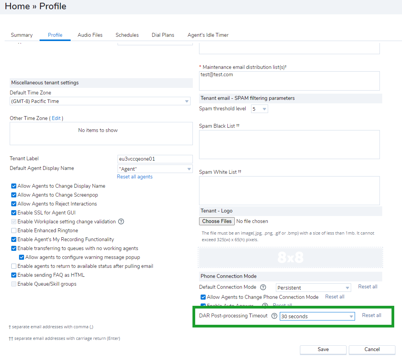Toggle Enable SSL for Agent GUI
The height and width of the screenshot is (360, 402).
(14, 213)
